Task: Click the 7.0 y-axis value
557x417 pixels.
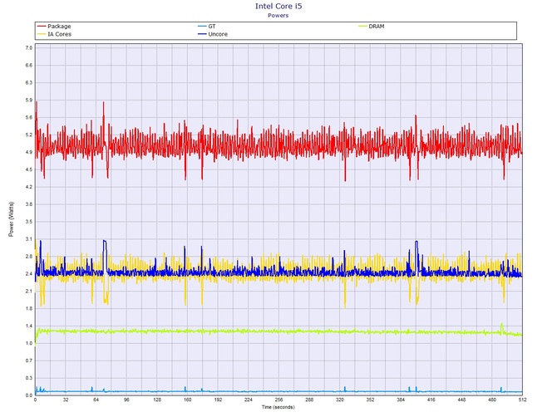Action: click(x=29, y=48)
